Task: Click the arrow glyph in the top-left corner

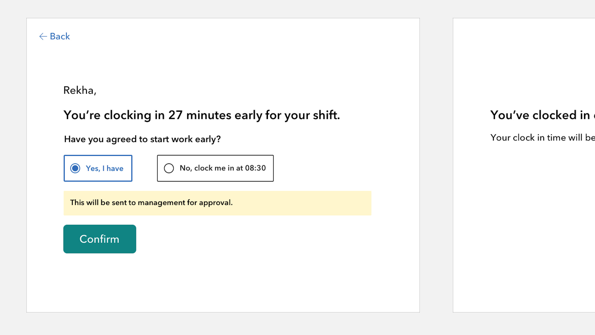Action: (43, 37)
